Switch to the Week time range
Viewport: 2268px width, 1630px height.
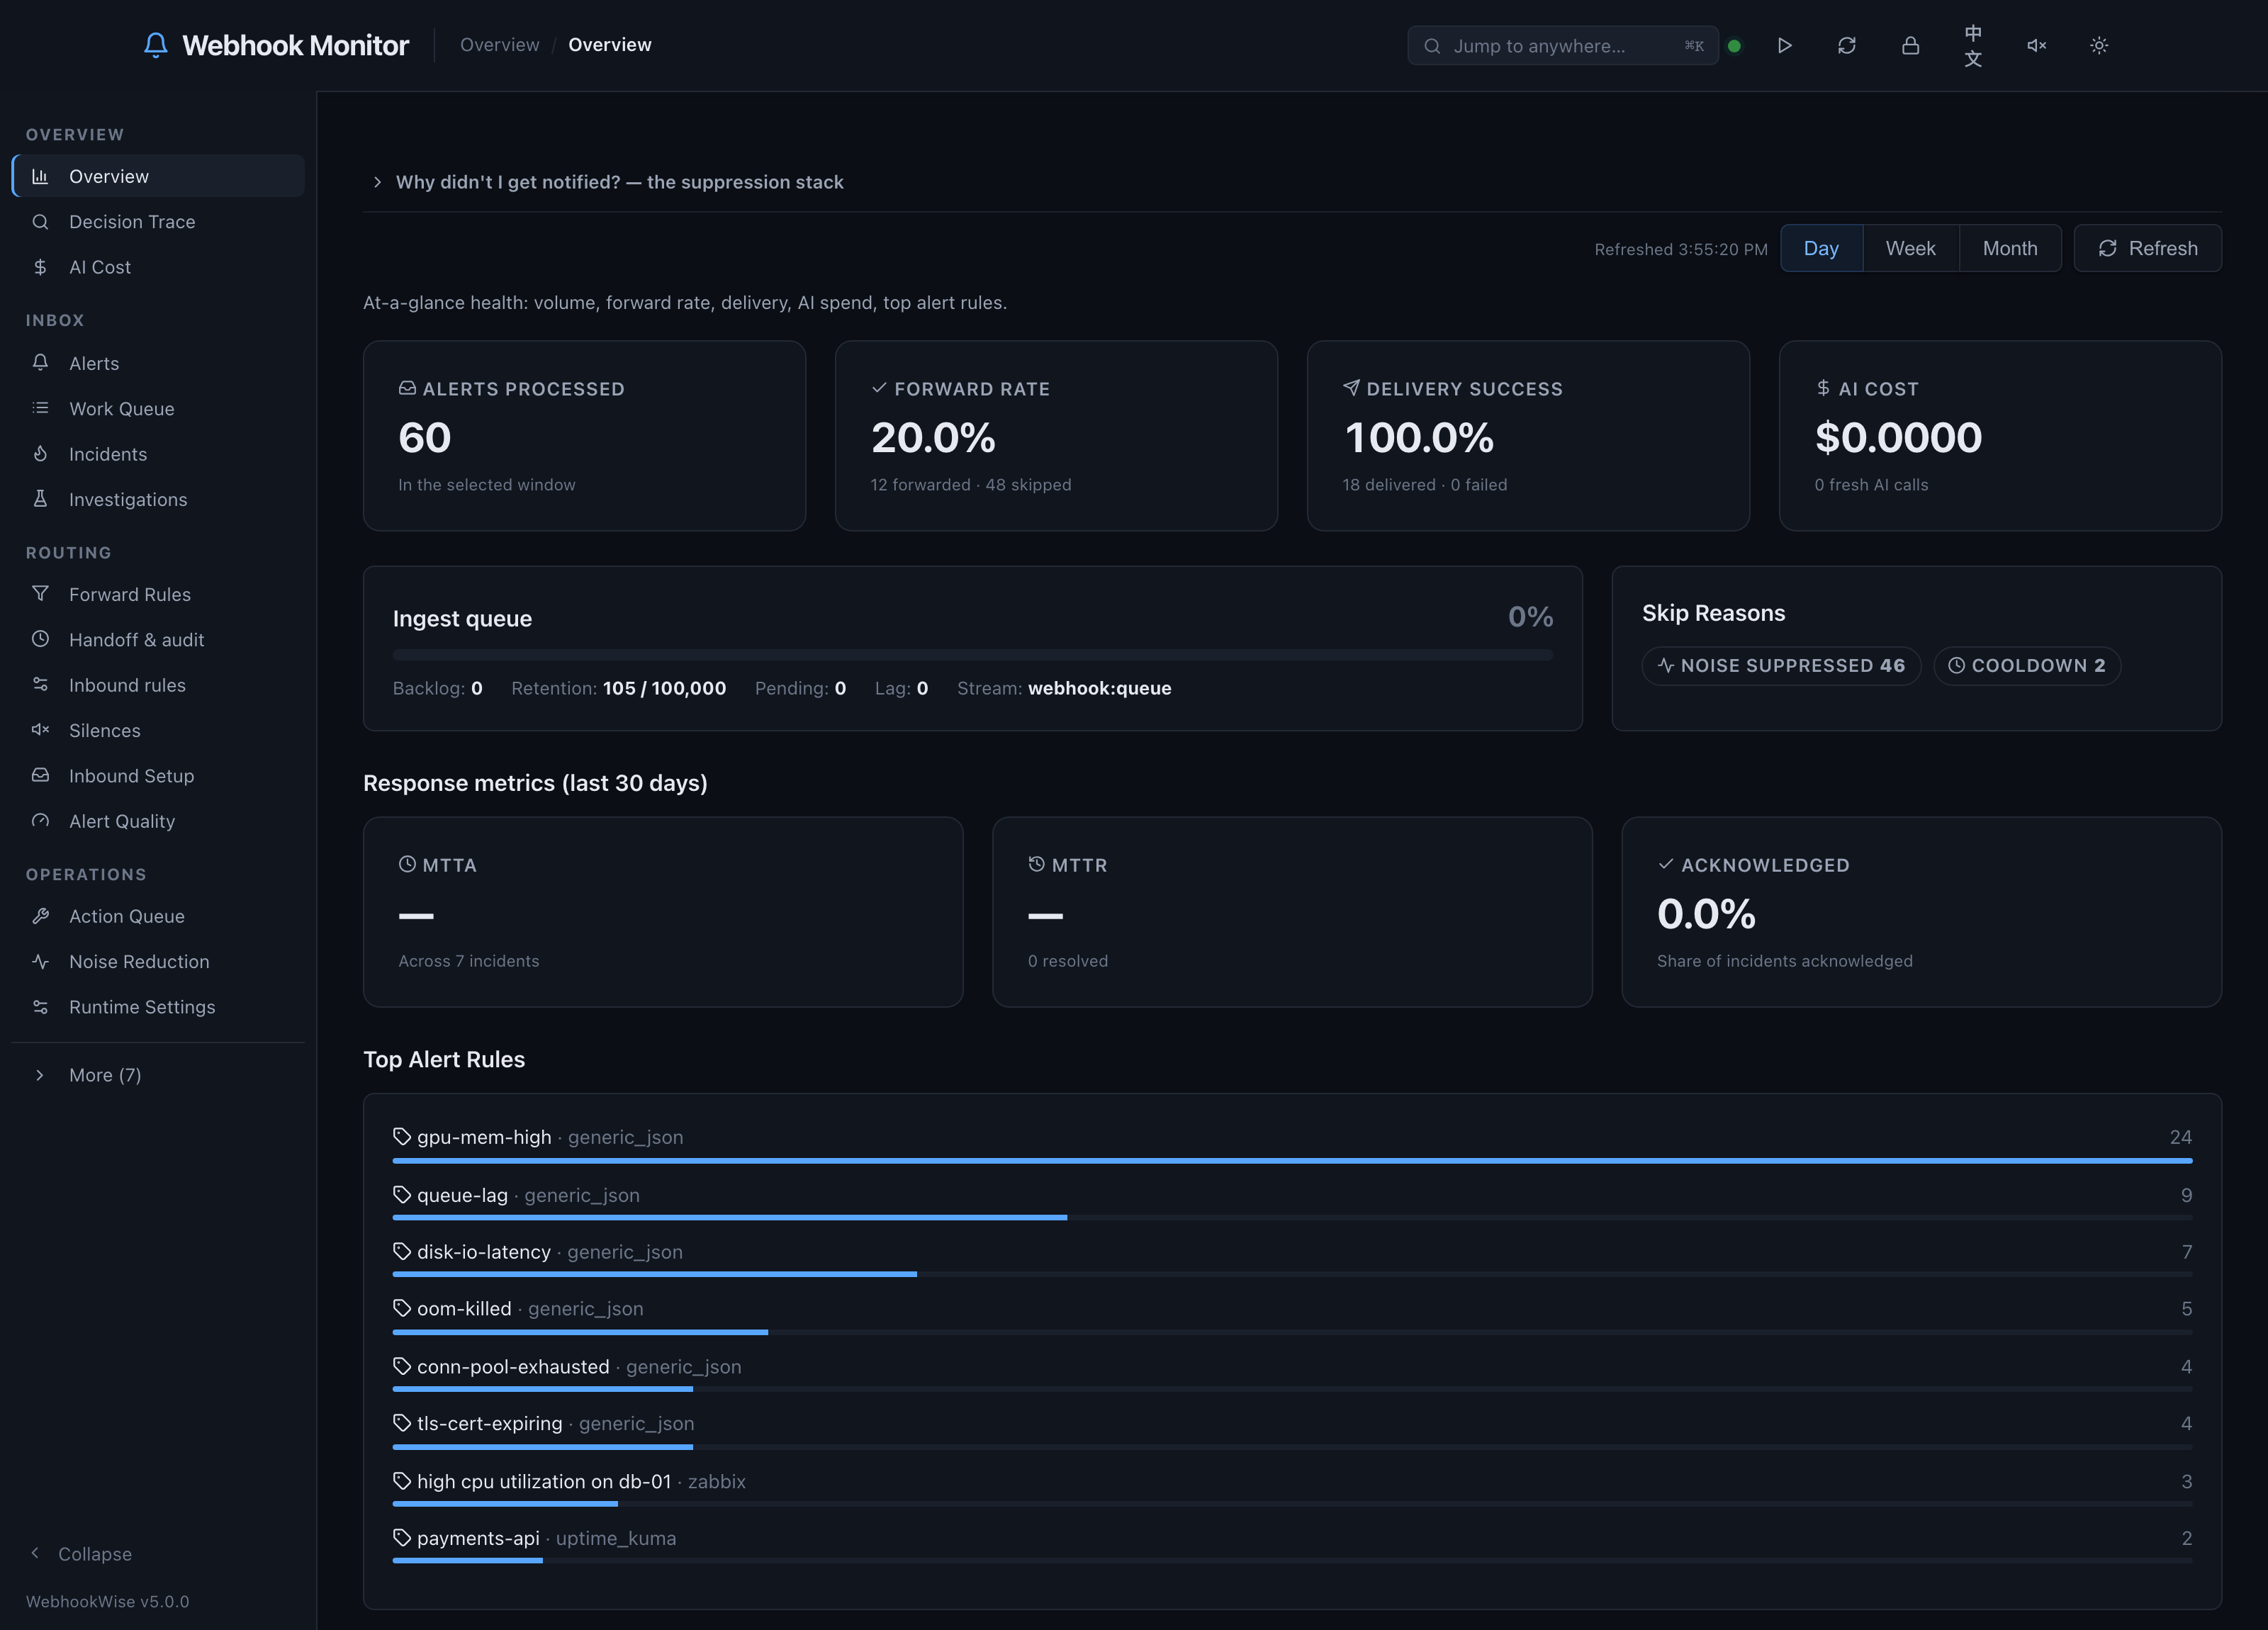(1910, 248)
